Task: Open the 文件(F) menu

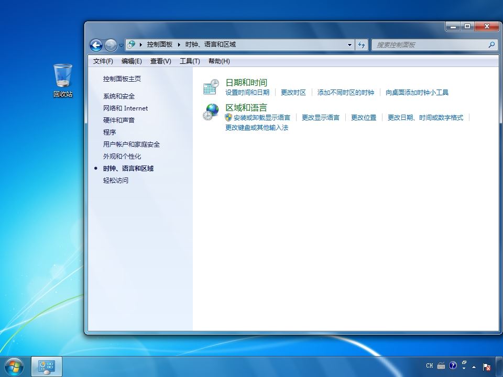Action: tap(103, 61)
